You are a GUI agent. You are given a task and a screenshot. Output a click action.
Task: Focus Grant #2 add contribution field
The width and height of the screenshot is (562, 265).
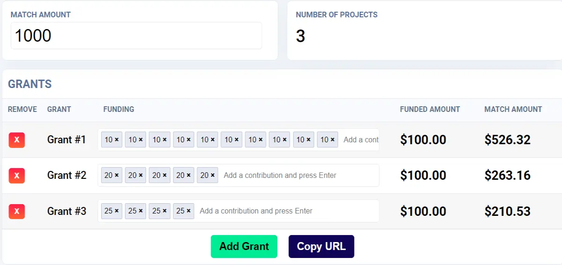click(x=299, y=175)
